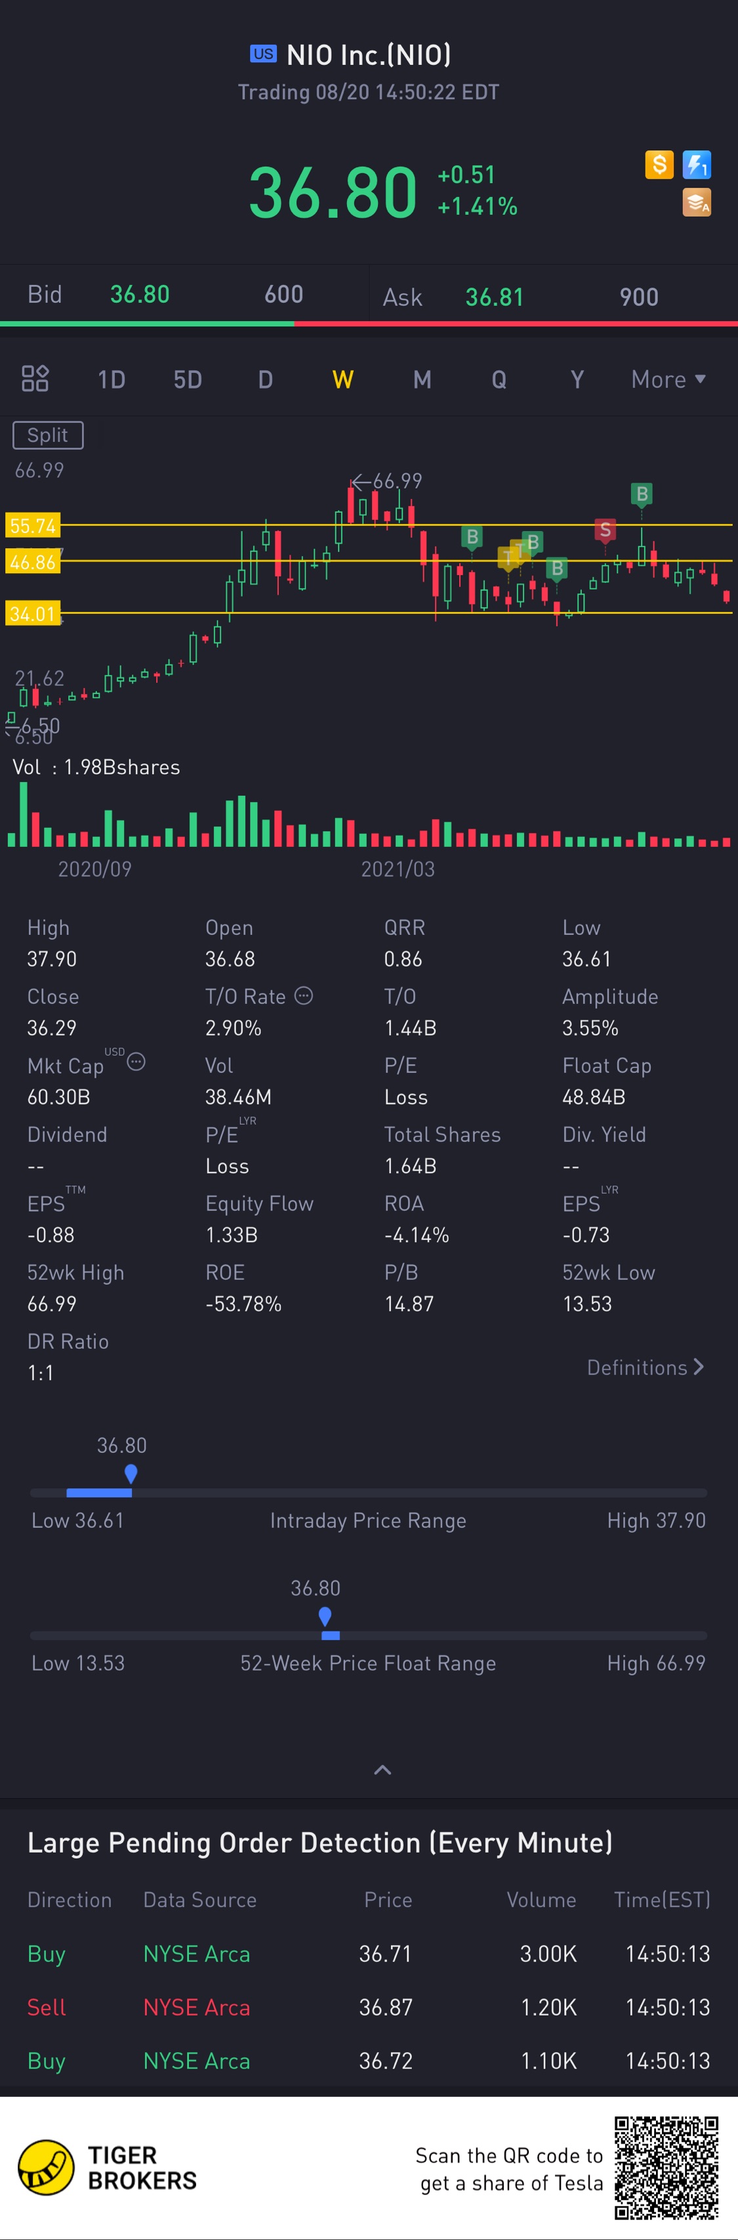Tap the US market flag badge
This screenshot has width=738, height=2240.
coord(264,54)
